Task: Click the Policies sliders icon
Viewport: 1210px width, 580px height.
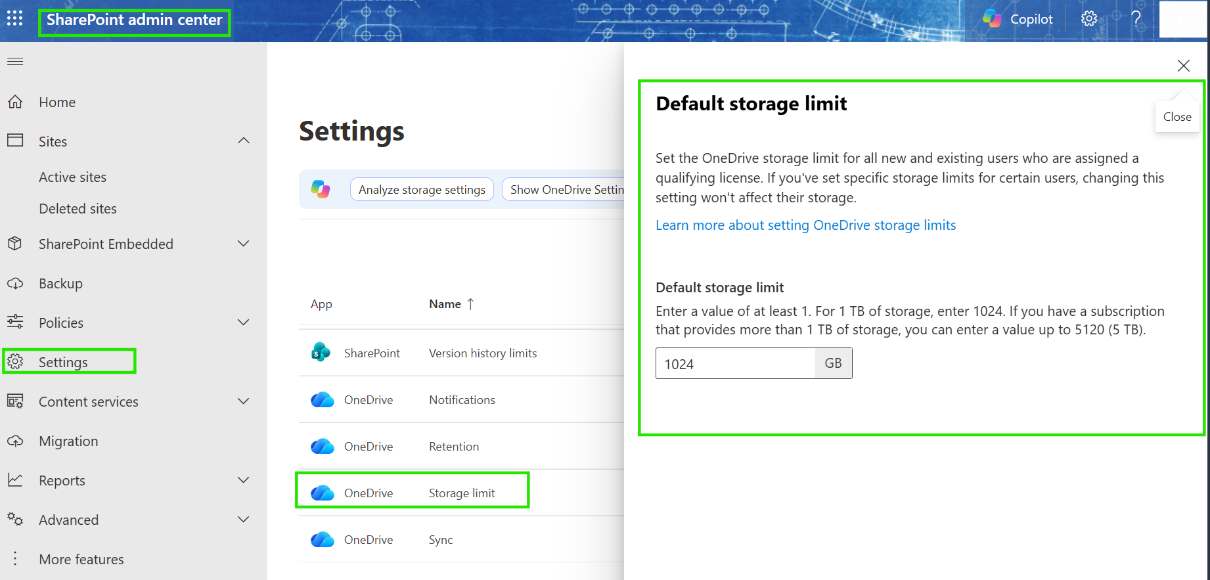Action: pyautogui.click(x=15, y=322)
